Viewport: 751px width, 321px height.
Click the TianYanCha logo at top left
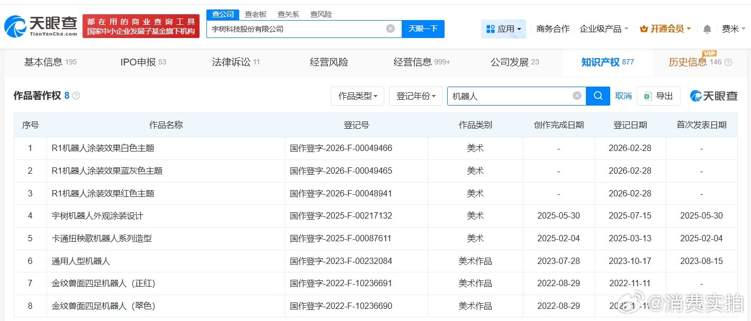[41, 26]
